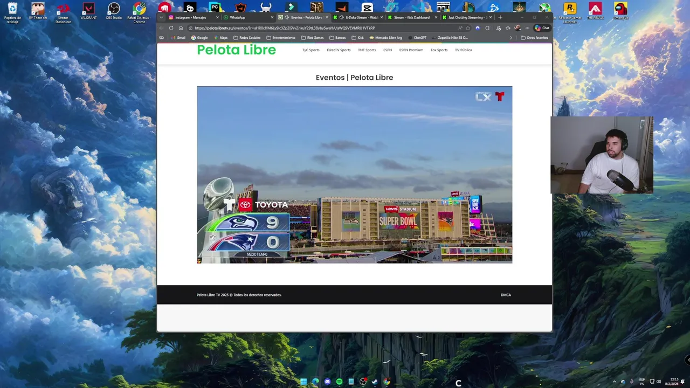Switch to the Stream - Kick Dashboard tab

pyautogui.click(x=411, y=17)
